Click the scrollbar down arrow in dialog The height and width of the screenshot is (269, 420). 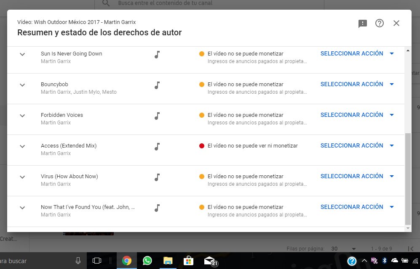408,228
